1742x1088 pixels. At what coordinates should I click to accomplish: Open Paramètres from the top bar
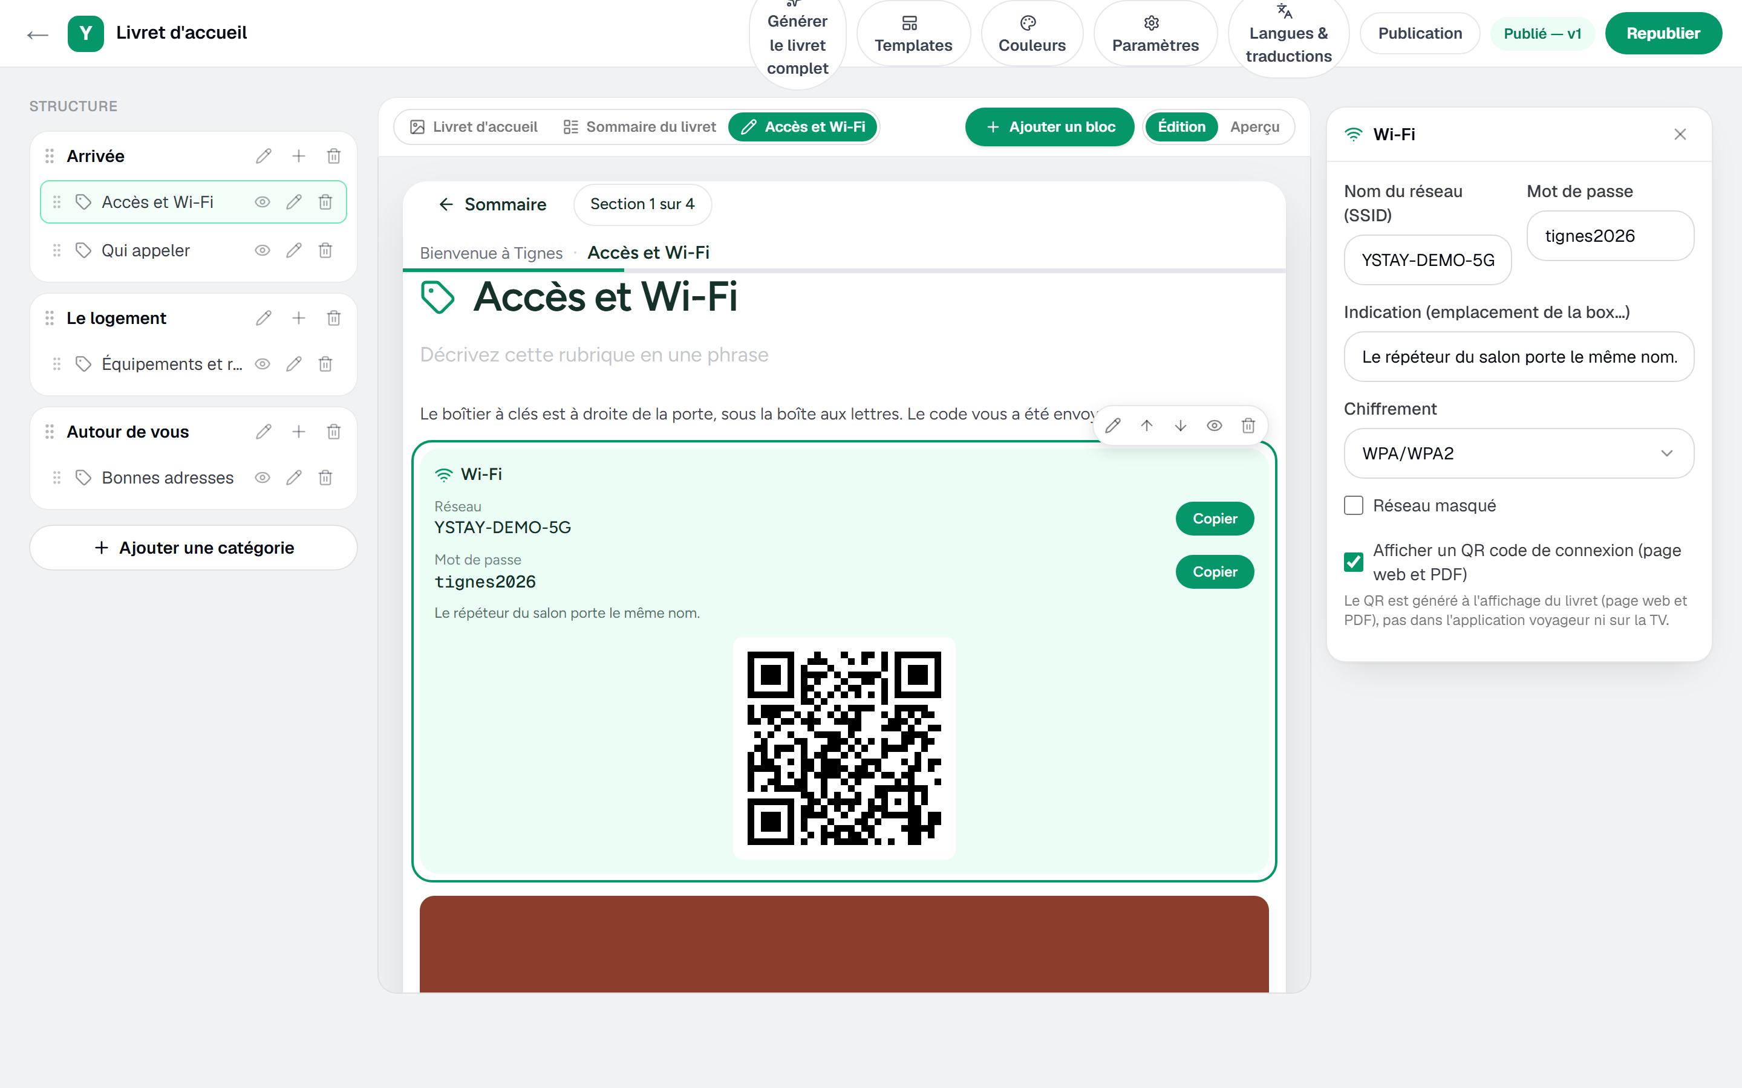(1155, 34)
